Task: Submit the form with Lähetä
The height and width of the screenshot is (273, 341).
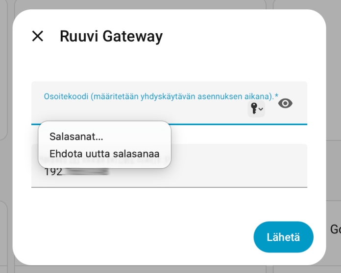Action: pyautogui.click(x=283, y=237)
